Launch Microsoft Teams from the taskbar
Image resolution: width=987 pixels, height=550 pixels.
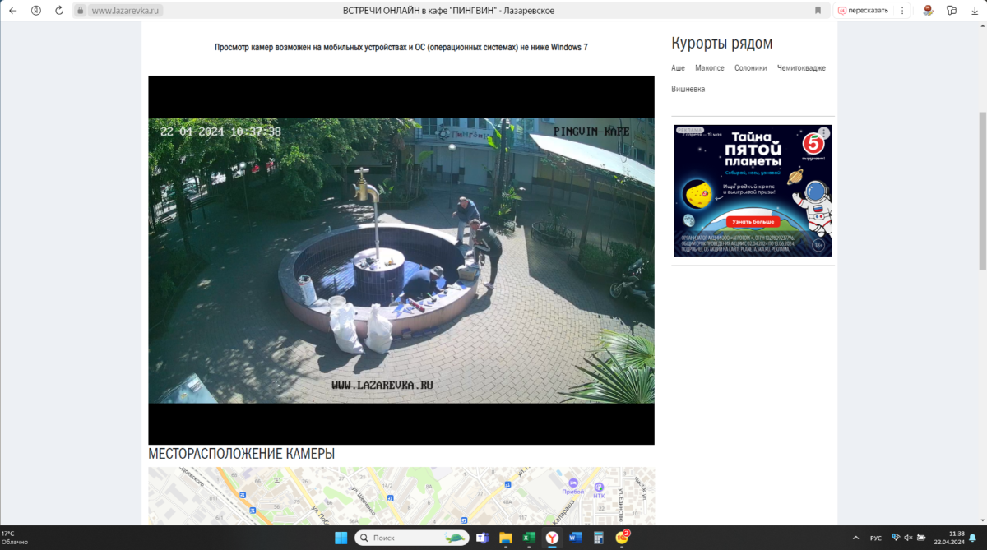pos(482,538)
